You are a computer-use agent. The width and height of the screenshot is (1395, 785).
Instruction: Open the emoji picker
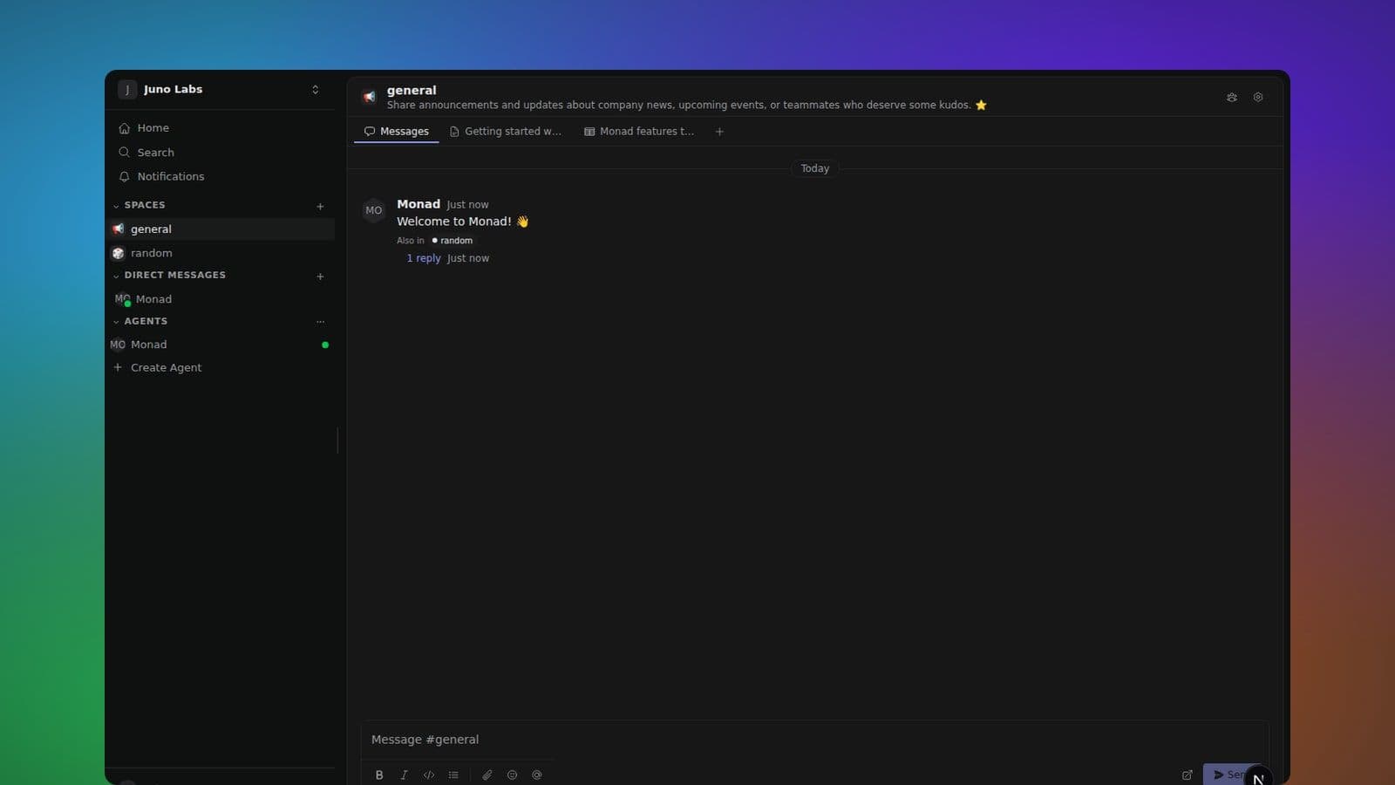coord(512,775)
